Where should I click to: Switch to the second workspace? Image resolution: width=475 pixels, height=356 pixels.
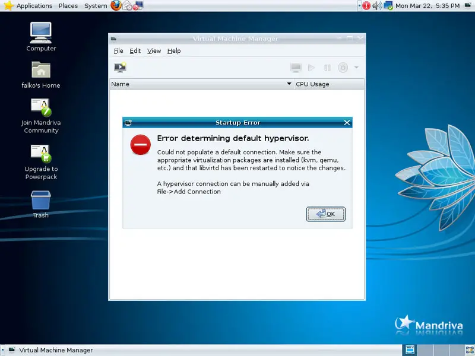[426, 350]
